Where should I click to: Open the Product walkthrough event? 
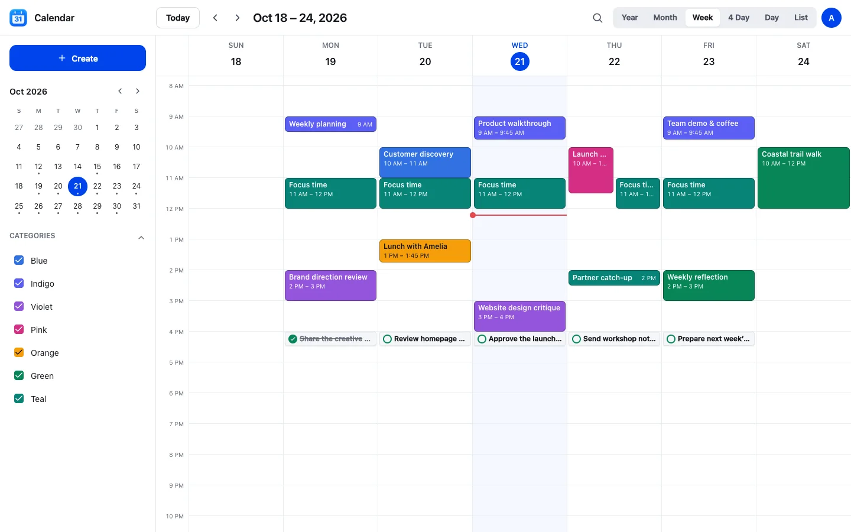click(x=519, y=128)
